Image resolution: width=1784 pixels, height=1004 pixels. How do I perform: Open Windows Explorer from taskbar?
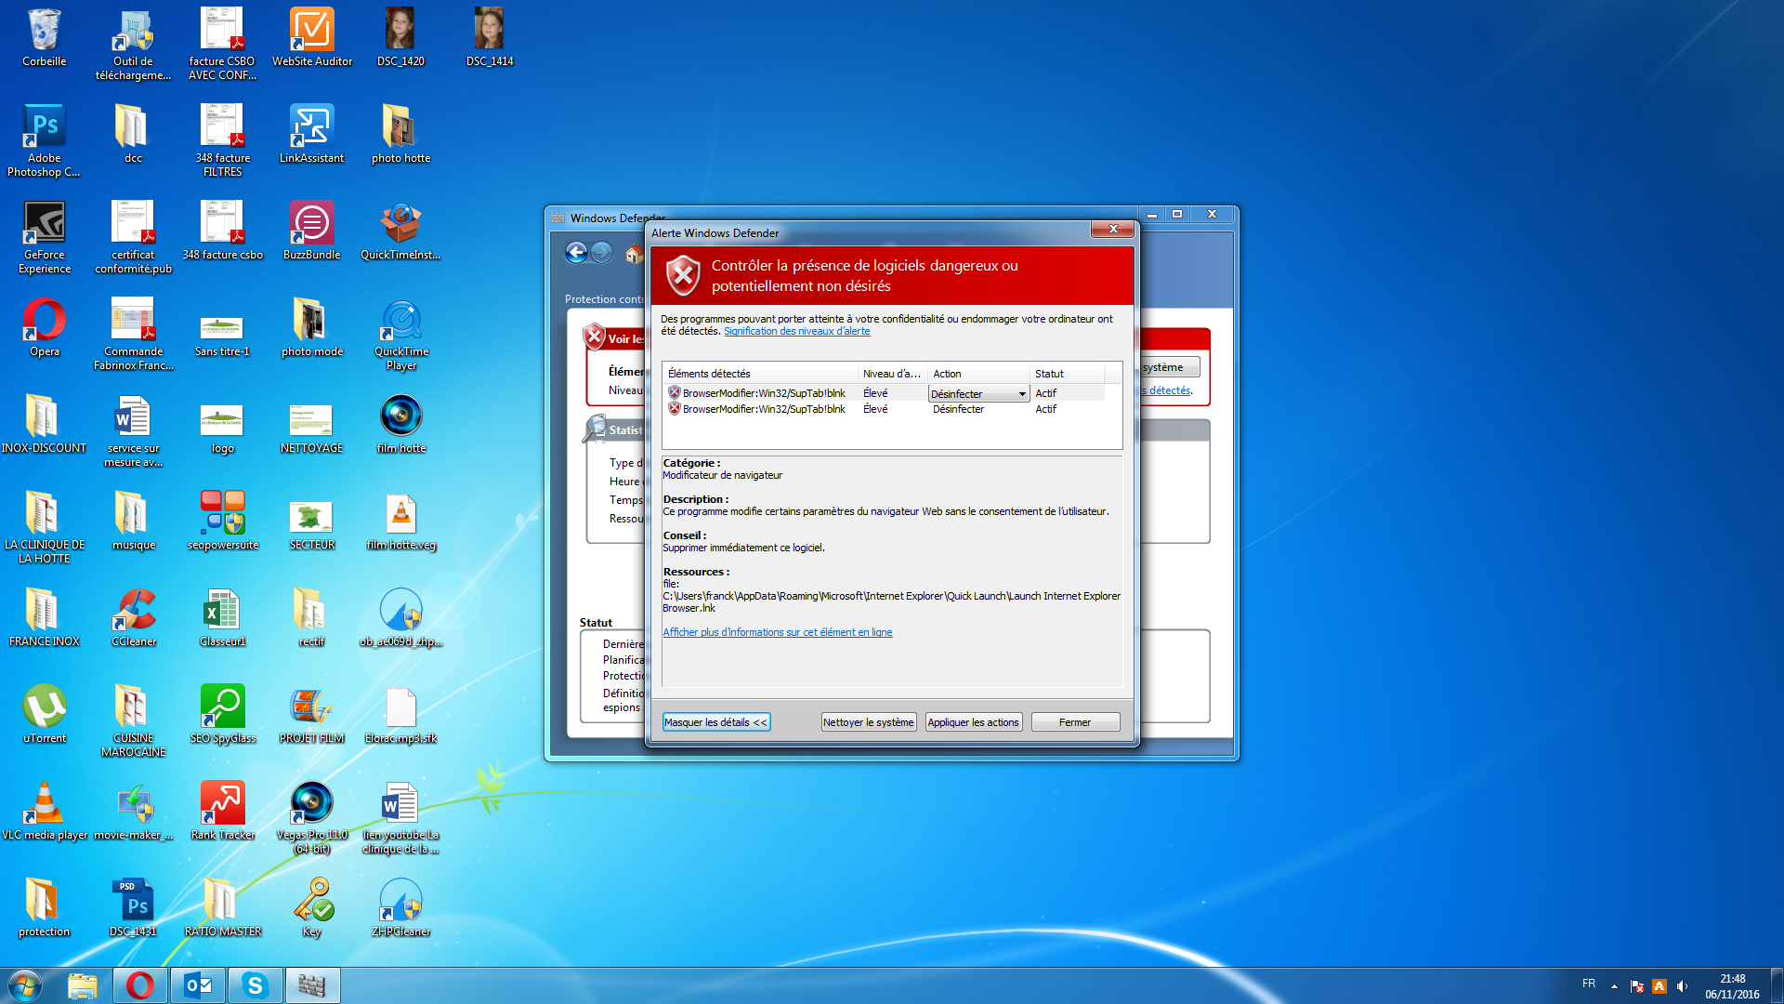pos(83,985)
